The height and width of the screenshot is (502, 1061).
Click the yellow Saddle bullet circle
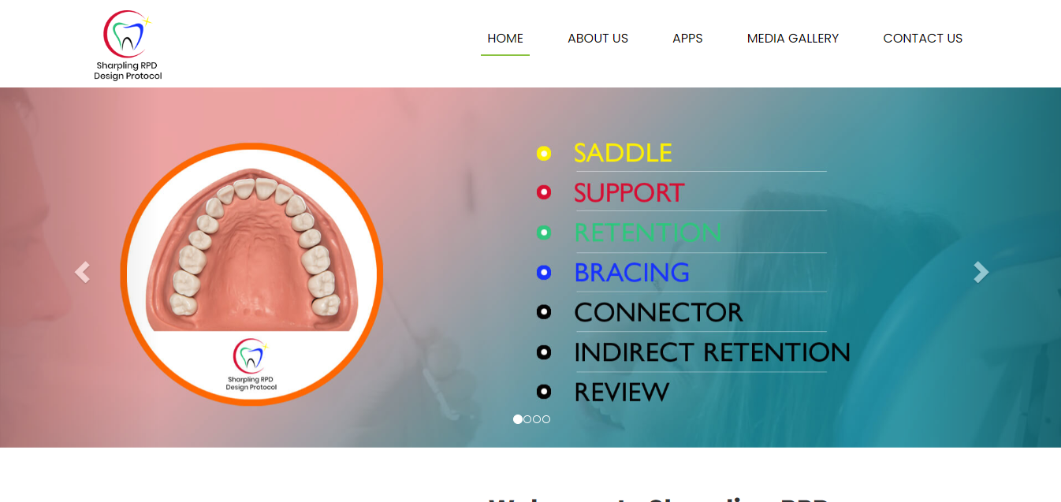[x=544, y=153]
